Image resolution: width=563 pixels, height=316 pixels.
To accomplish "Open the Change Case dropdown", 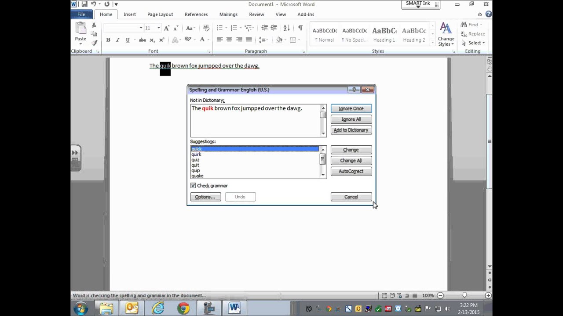I will pyautogui.click(x=190, y=28).
